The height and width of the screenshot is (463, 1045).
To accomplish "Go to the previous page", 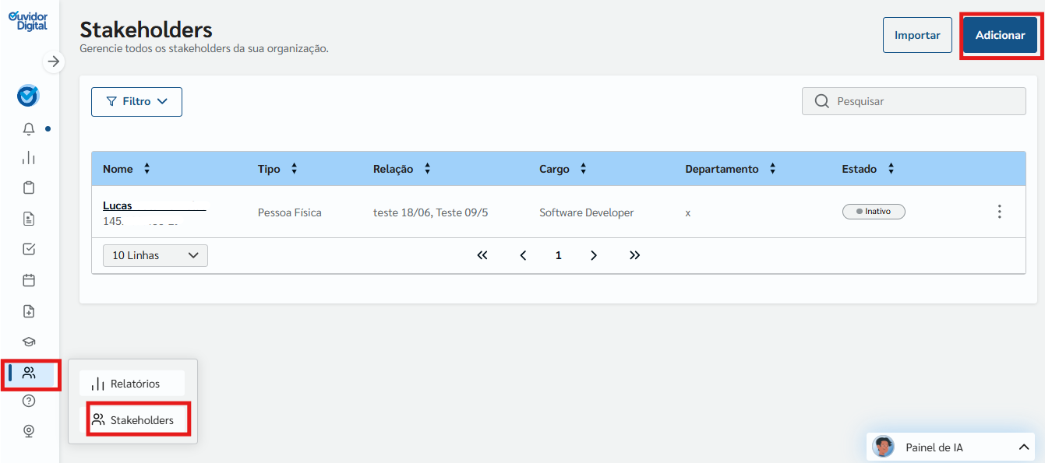I will pos(523,255).
